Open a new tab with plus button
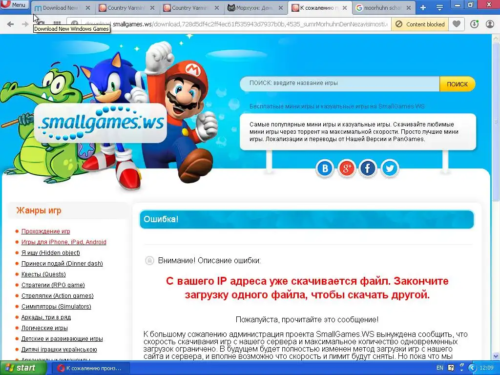This screenshot has height=375, width=500. (423, 8)
